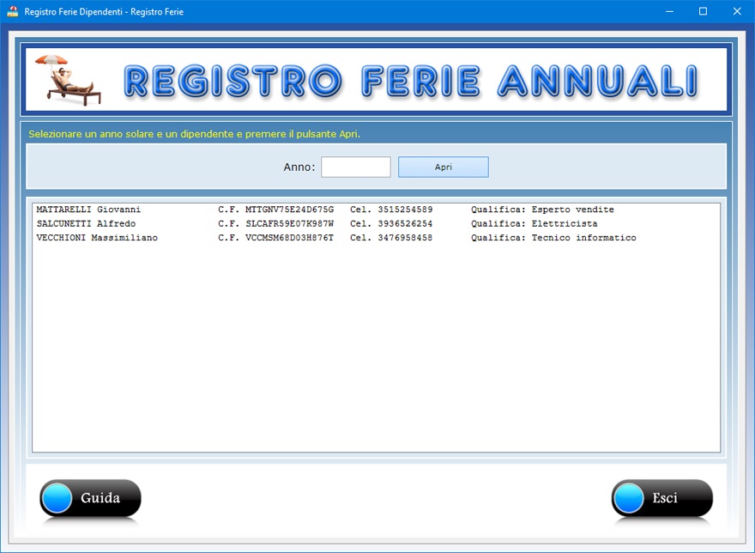Screen dimensions: 755x553
Task: Click the codice fiscale SLCAFR59E07K987W
Action: (x=289, y=223)
